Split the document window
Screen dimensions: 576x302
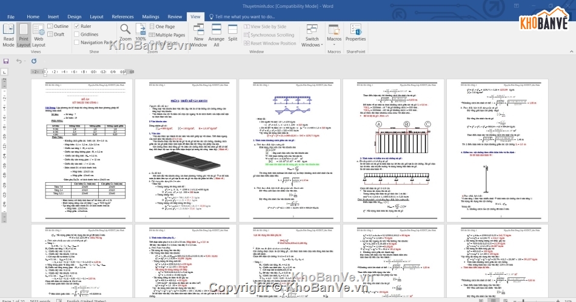(233, 32)
